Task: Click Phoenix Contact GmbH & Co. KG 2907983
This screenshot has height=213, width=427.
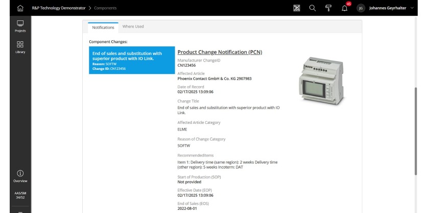Action: pyautogui.click(x=215, y=78)
